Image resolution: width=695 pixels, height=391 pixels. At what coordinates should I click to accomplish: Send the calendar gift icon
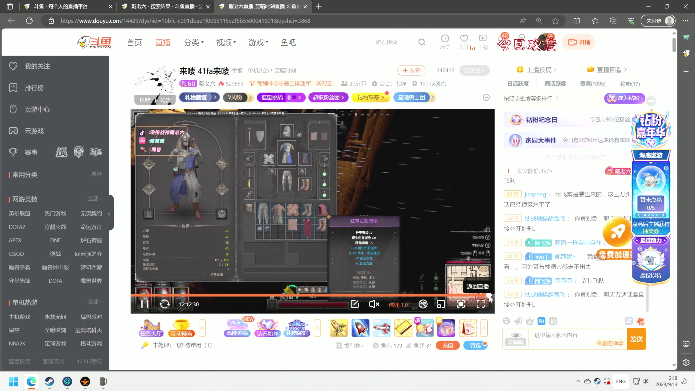(468, 328)
